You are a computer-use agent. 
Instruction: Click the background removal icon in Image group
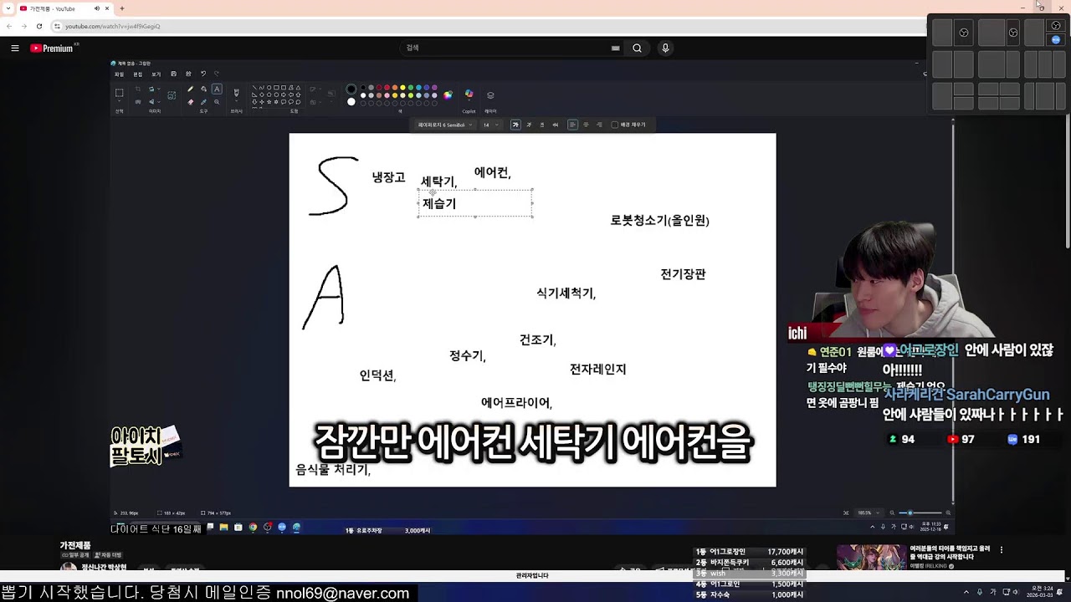(x=172, y=95)
